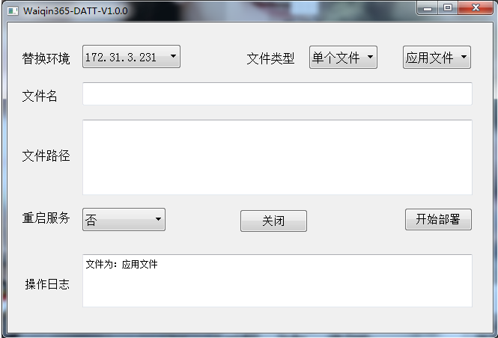Click the 文件名 input field
498x338 pixels.
277,93
